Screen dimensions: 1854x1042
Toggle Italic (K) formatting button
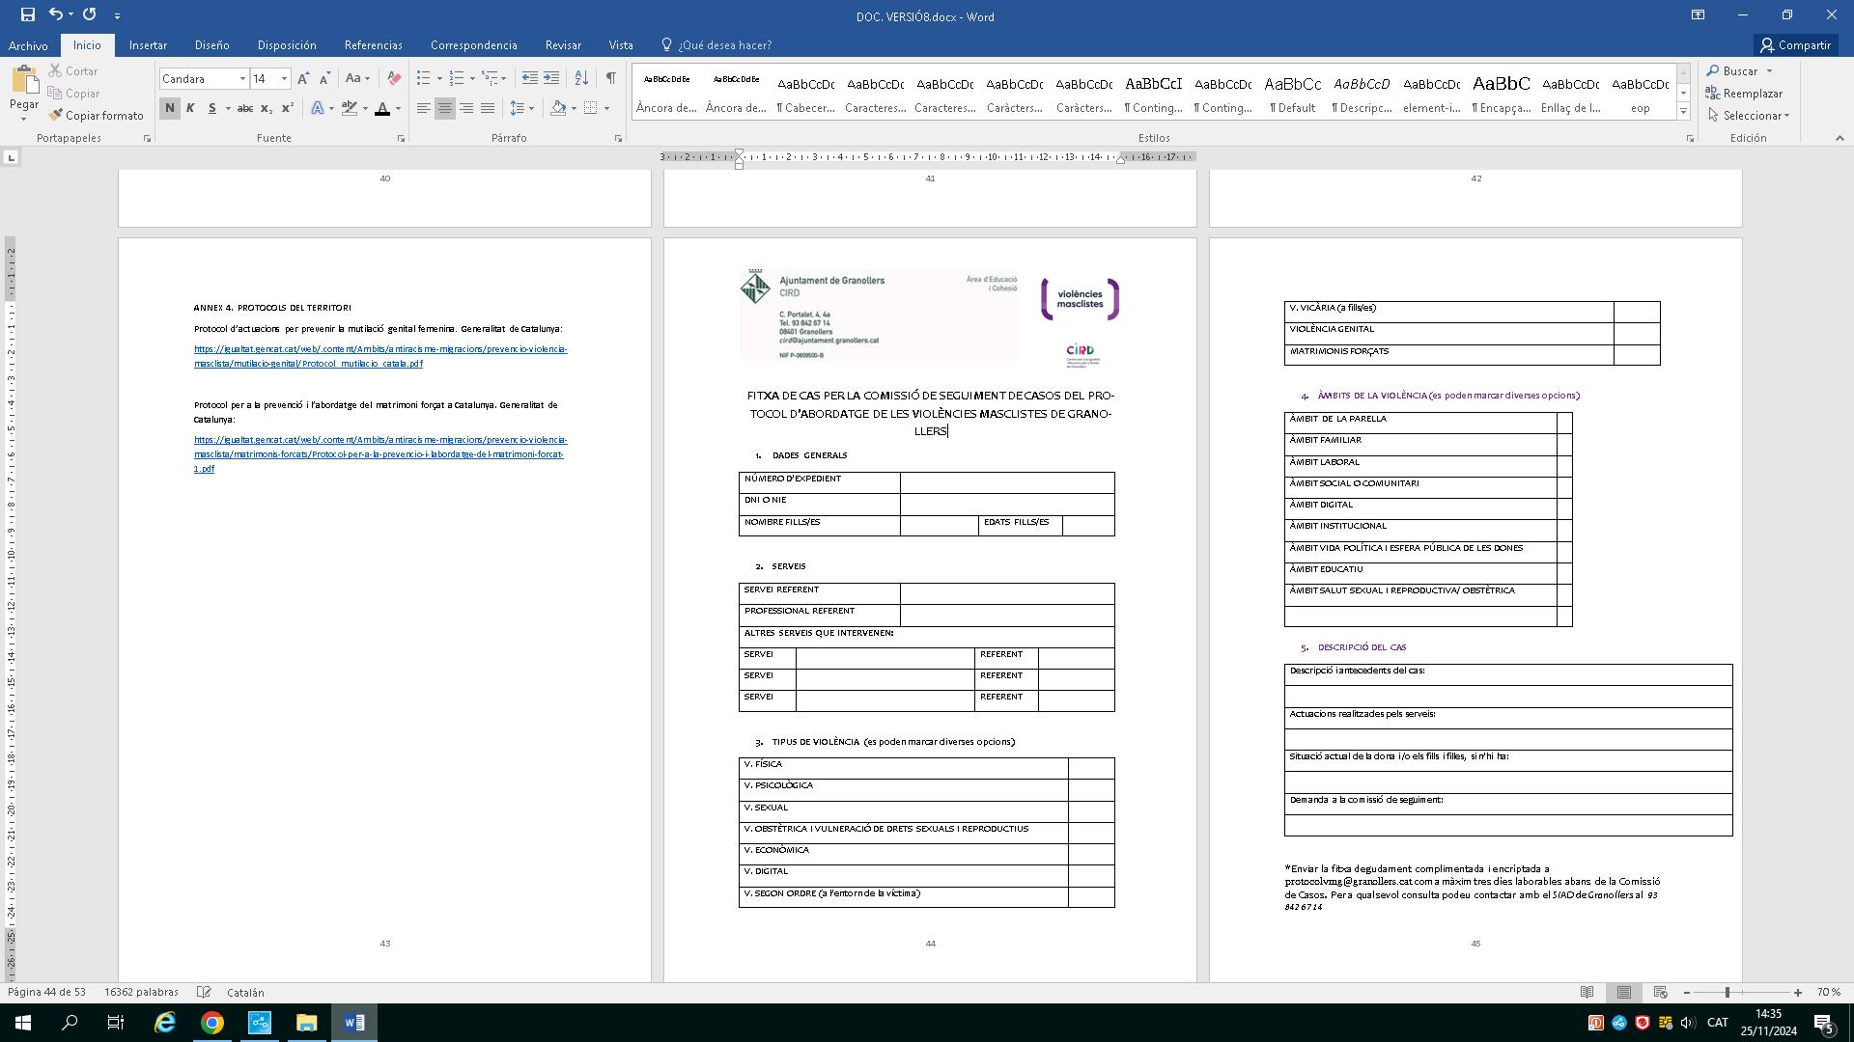point(190,108)
